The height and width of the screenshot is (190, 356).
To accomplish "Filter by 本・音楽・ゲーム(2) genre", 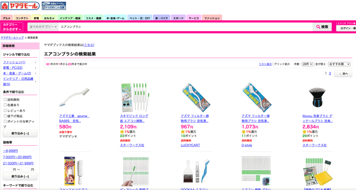I will pos(17,73).
